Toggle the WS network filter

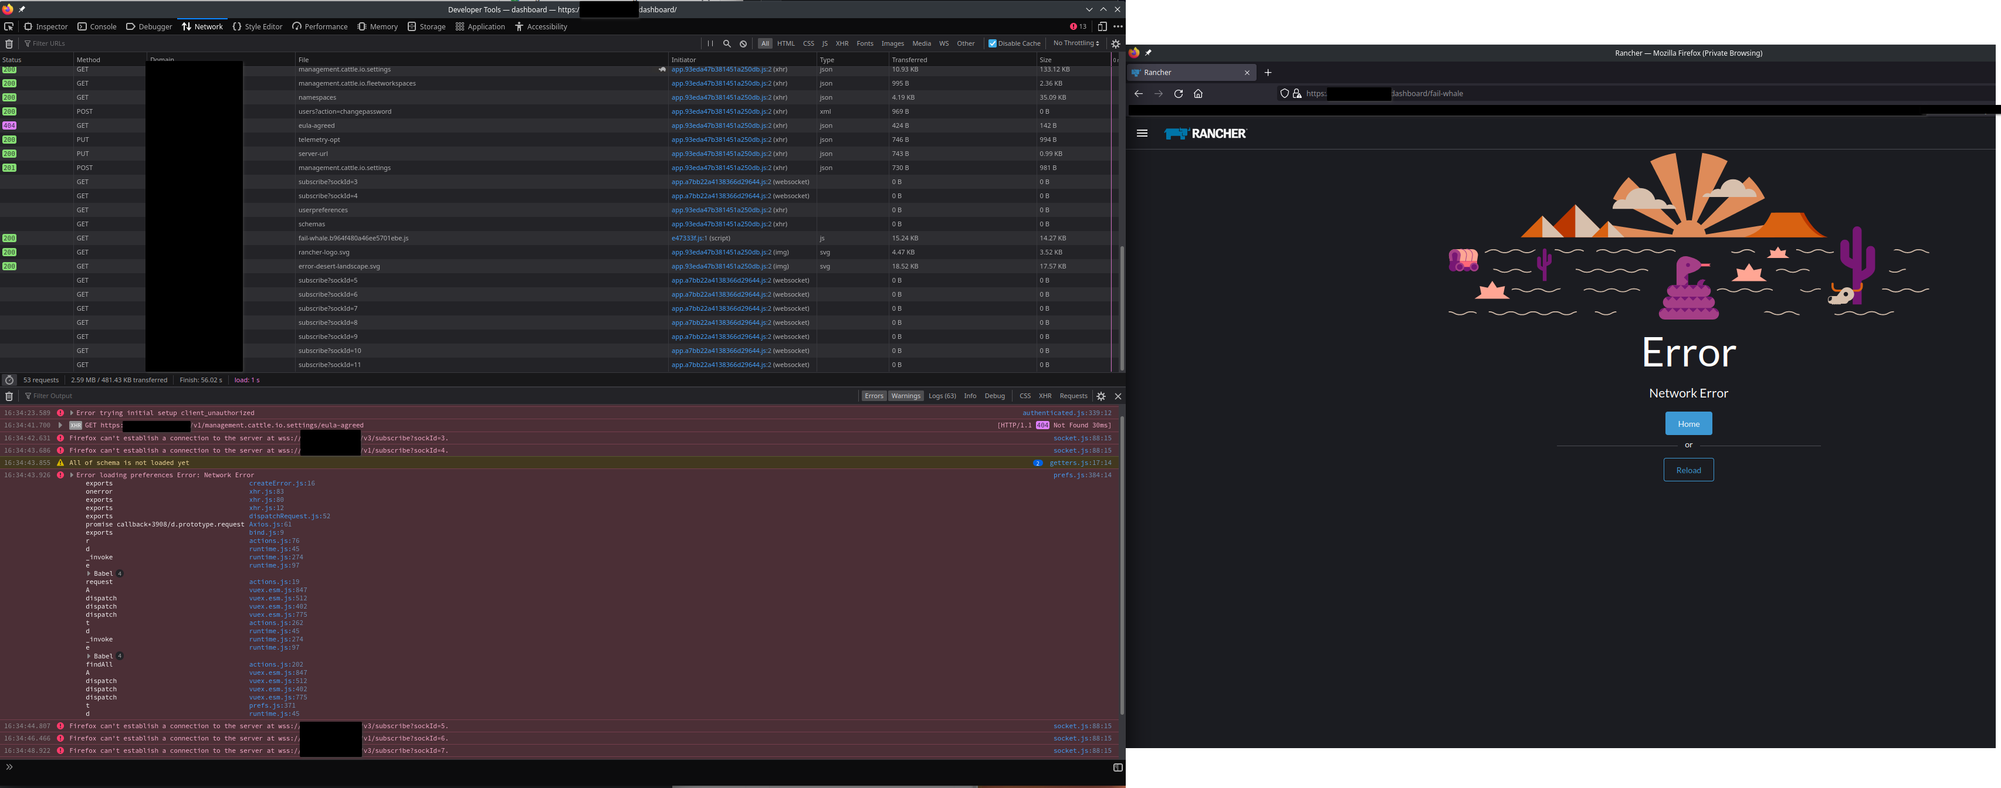944,43
